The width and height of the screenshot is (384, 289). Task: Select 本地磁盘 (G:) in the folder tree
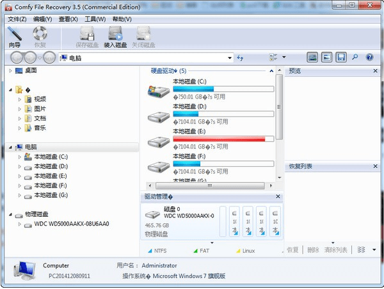51,195
